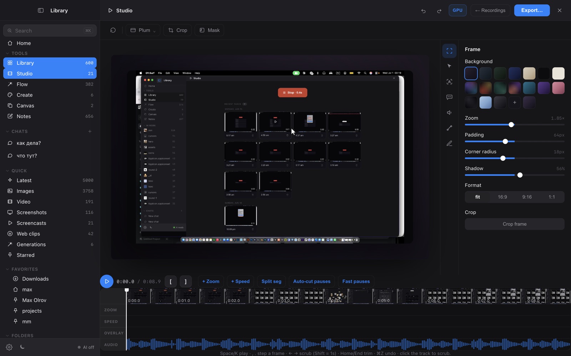The width and height of the screenshot is (571, 356).
Task: Open Canvas in the sidebar
Action: click(x=50, y=106)
